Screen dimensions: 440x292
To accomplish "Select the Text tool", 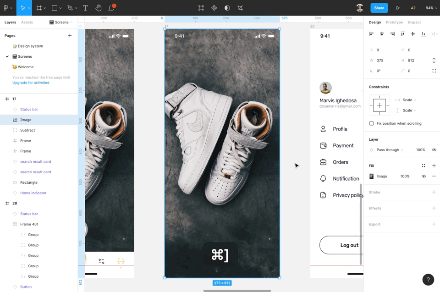I will (x=85, y=8).
